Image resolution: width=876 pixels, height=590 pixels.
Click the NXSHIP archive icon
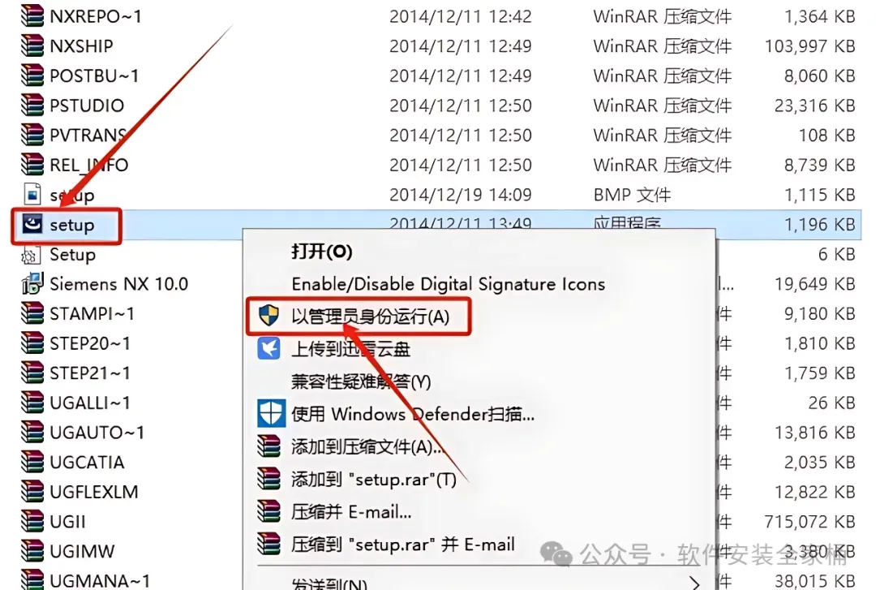(32, 46)
